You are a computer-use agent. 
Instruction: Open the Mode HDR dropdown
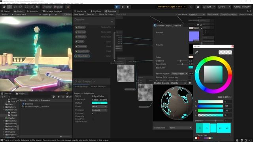tap(100, 106)
